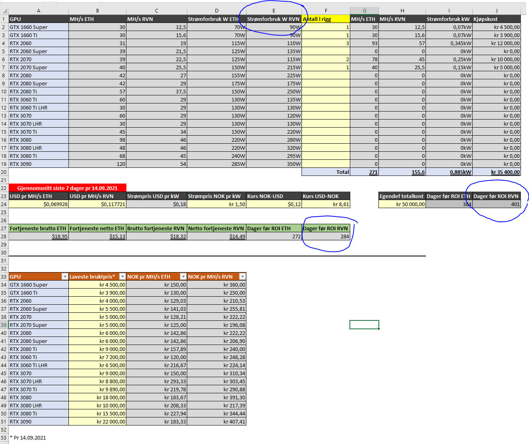Open the NOK pr MH/s RVN filter dropdown

click(x=242, y=277)
